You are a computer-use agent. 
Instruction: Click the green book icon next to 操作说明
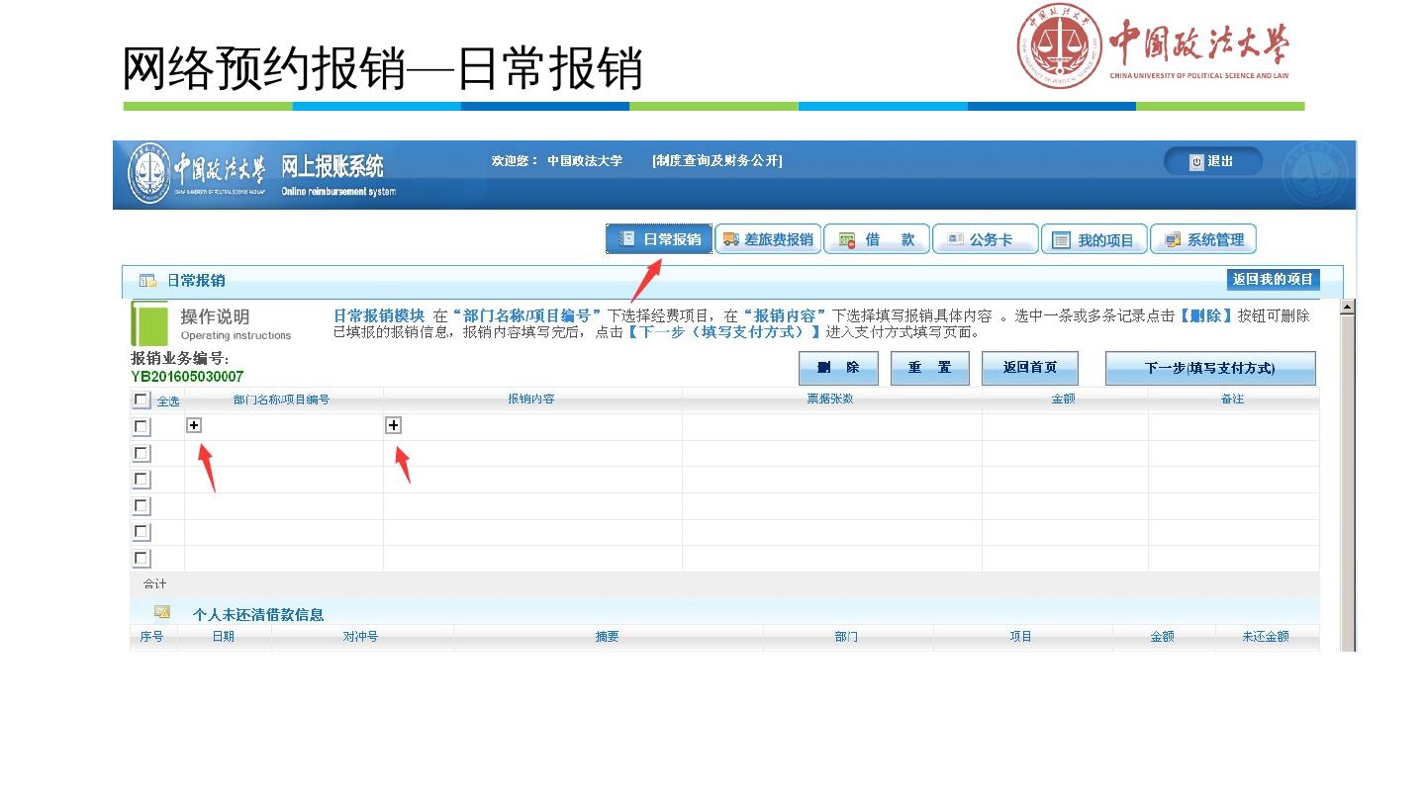coord(150,324)
